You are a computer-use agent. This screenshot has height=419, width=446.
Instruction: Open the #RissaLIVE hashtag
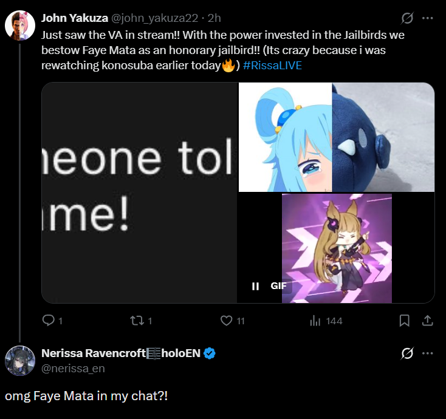point(272,65)
